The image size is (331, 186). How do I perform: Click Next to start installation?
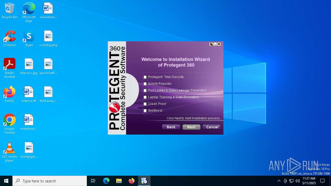point(191,127)
